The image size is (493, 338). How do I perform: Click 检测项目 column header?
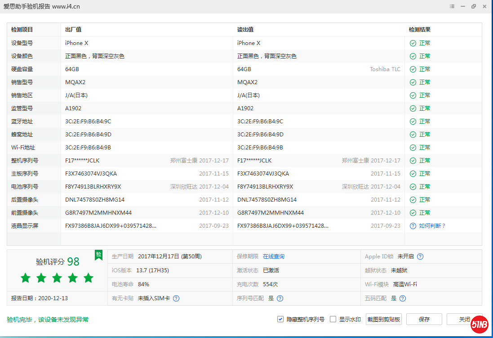22,30
